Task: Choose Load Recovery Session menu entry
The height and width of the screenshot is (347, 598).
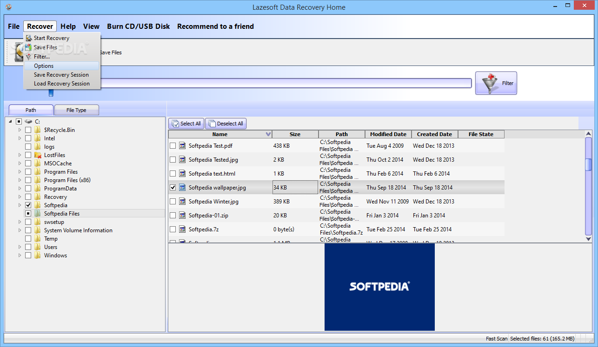Action: click(x=61, y=84)
